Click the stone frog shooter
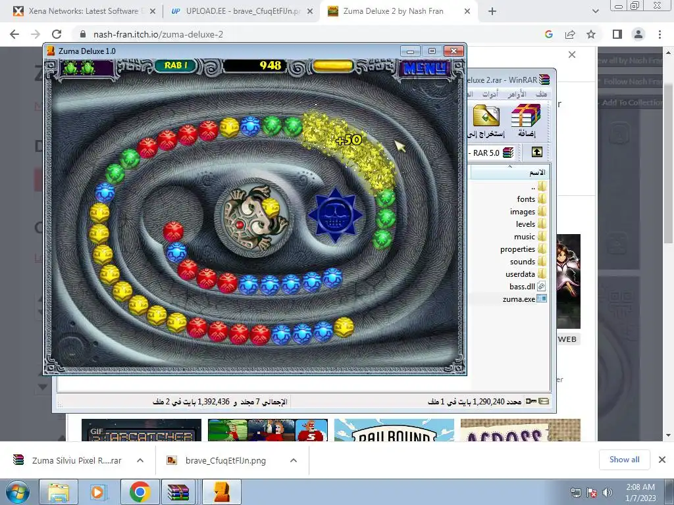The width and height of the screenshot is (674, 505). pos(253,218)
